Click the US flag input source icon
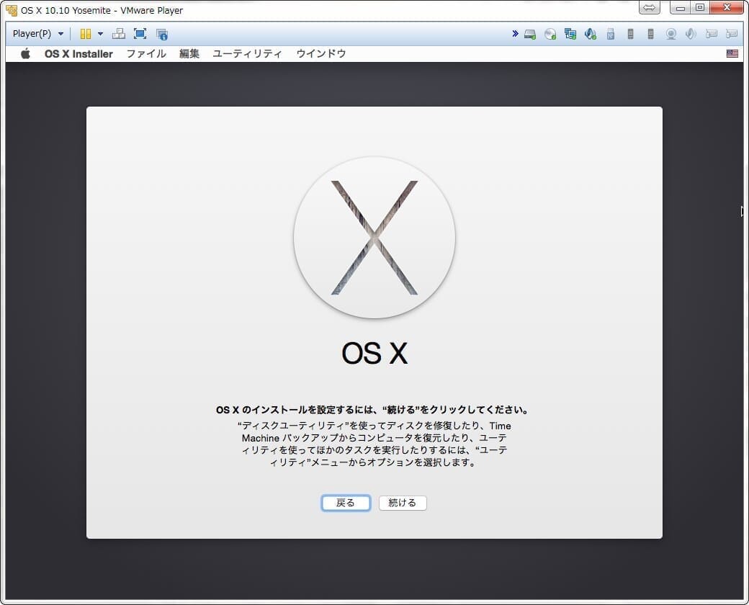The height and width of the screenshot is (605, 749). click(x=732, y=53)
